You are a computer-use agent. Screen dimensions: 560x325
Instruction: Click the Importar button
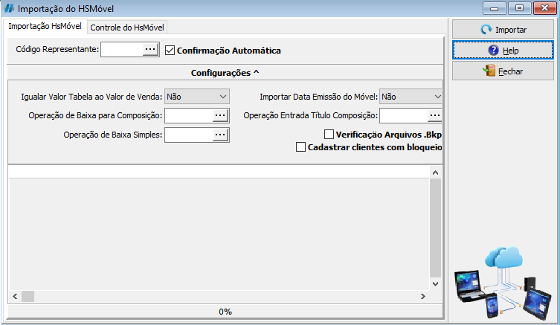tap(503, 29)
